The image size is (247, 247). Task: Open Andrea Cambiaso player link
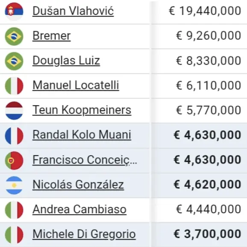pyautogui.click(x=79, y=209)
